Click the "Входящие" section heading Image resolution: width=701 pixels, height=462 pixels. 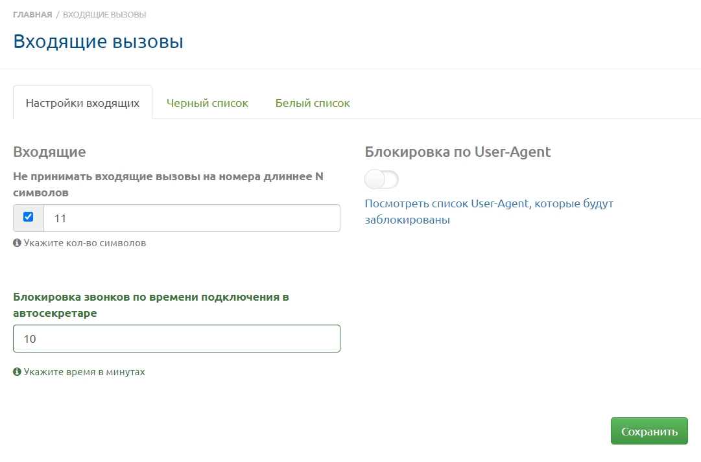49,152
